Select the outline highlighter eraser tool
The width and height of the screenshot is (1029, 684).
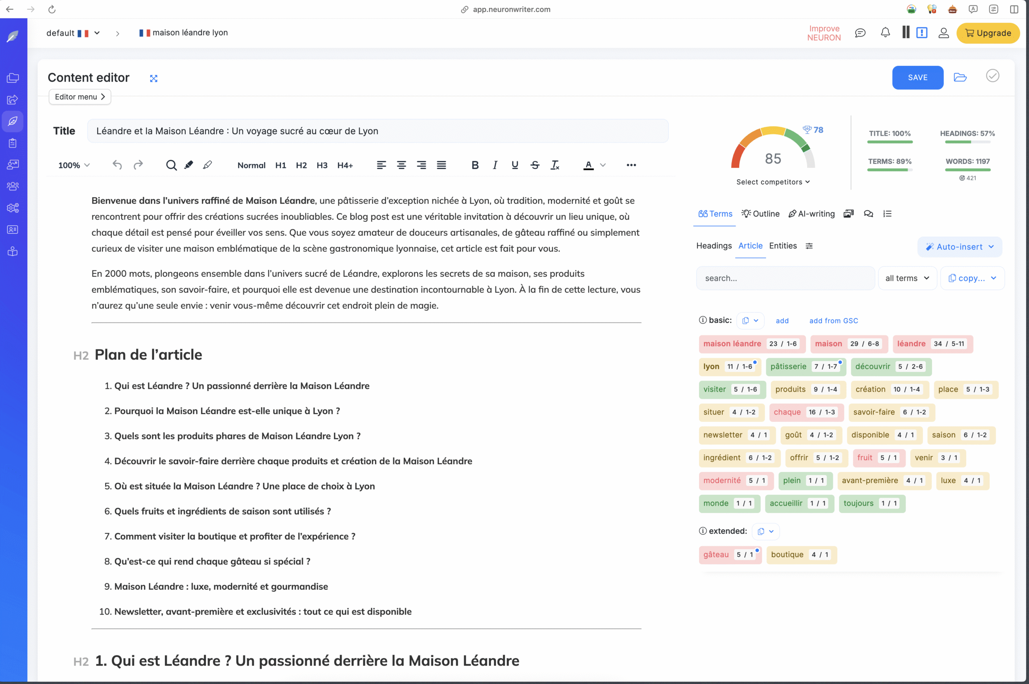207,165
